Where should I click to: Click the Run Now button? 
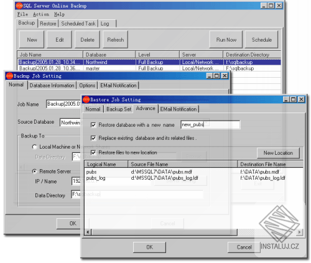coord(226,40)
